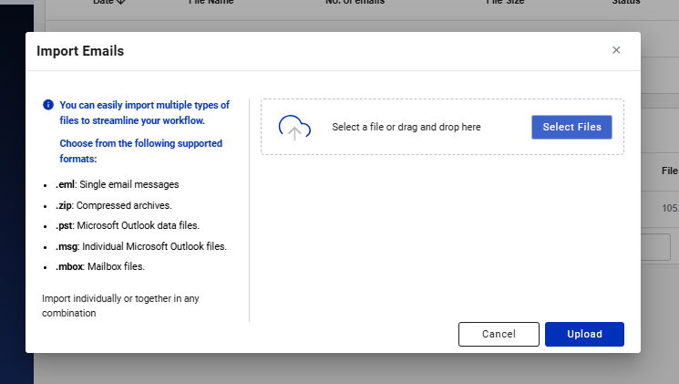This screenshot has width=679, height=384.
Task: Click 'You can easily import multiple types' text
Action: [x=144, y=113]
